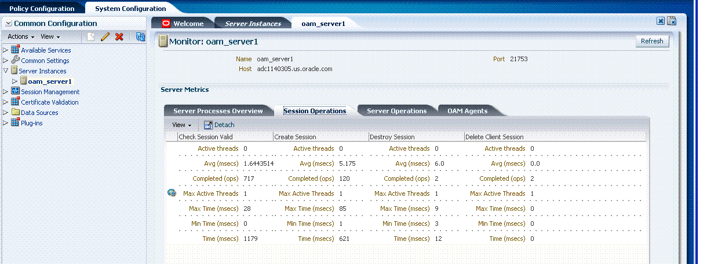Click the host value adc1140305.us.oracle.com
This screenshot has width=707, height=264.
click(x=294, y=69)
